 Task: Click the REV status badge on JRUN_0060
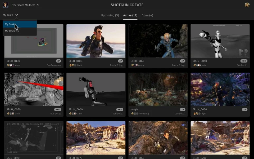120,109
